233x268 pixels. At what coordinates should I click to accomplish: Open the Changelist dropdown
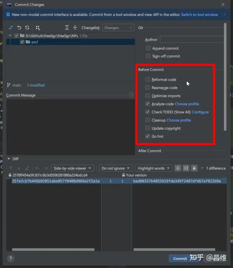118,28
